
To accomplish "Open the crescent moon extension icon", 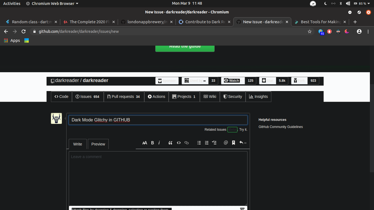I will click(x=347, y=31).
